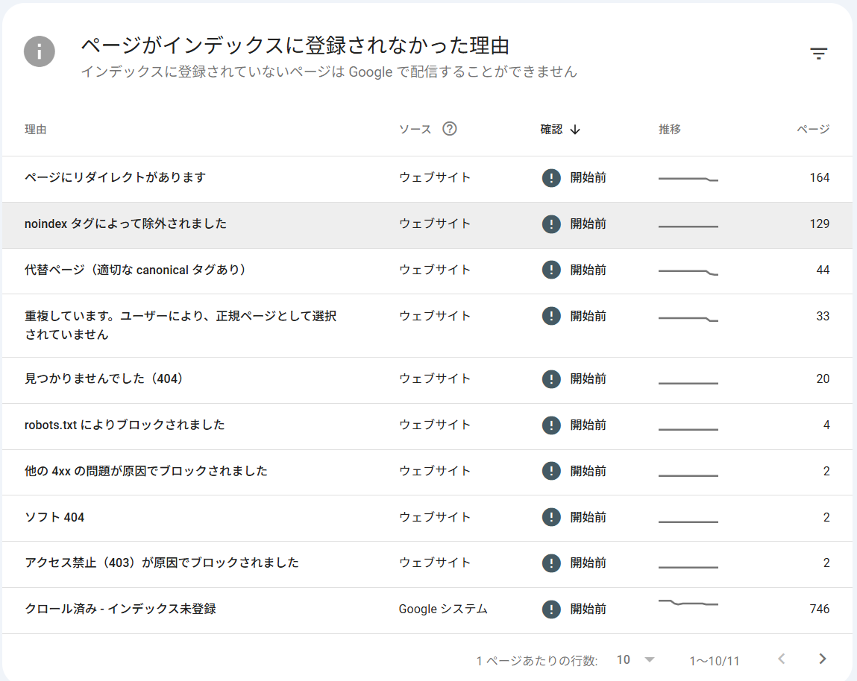
Task: Click the warning icon on the ソフト 404 row
Action: [x=551, y=517]
